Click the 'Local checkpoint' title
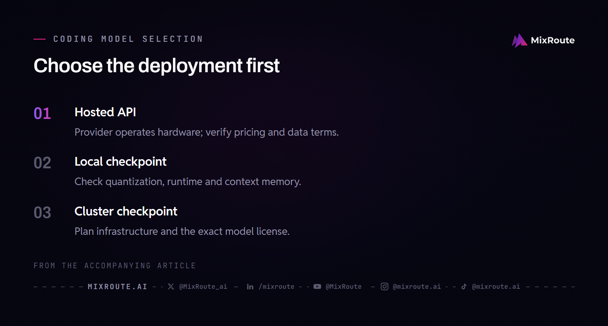This screenshot has height=326, width=608. click(120, 162)
